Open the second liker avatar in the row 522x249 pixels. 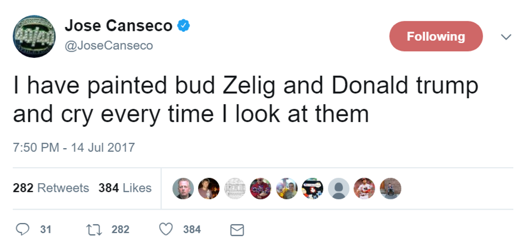[x=209, y=188]
